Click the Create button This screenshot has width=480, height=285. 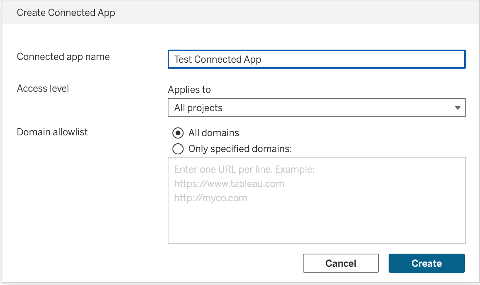click(426, 263)
